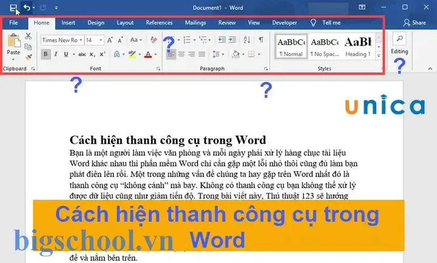Viewport: 437px width, 263px height.
Task: Sort the selected text A to Z
Action: (x=246, y=40)
